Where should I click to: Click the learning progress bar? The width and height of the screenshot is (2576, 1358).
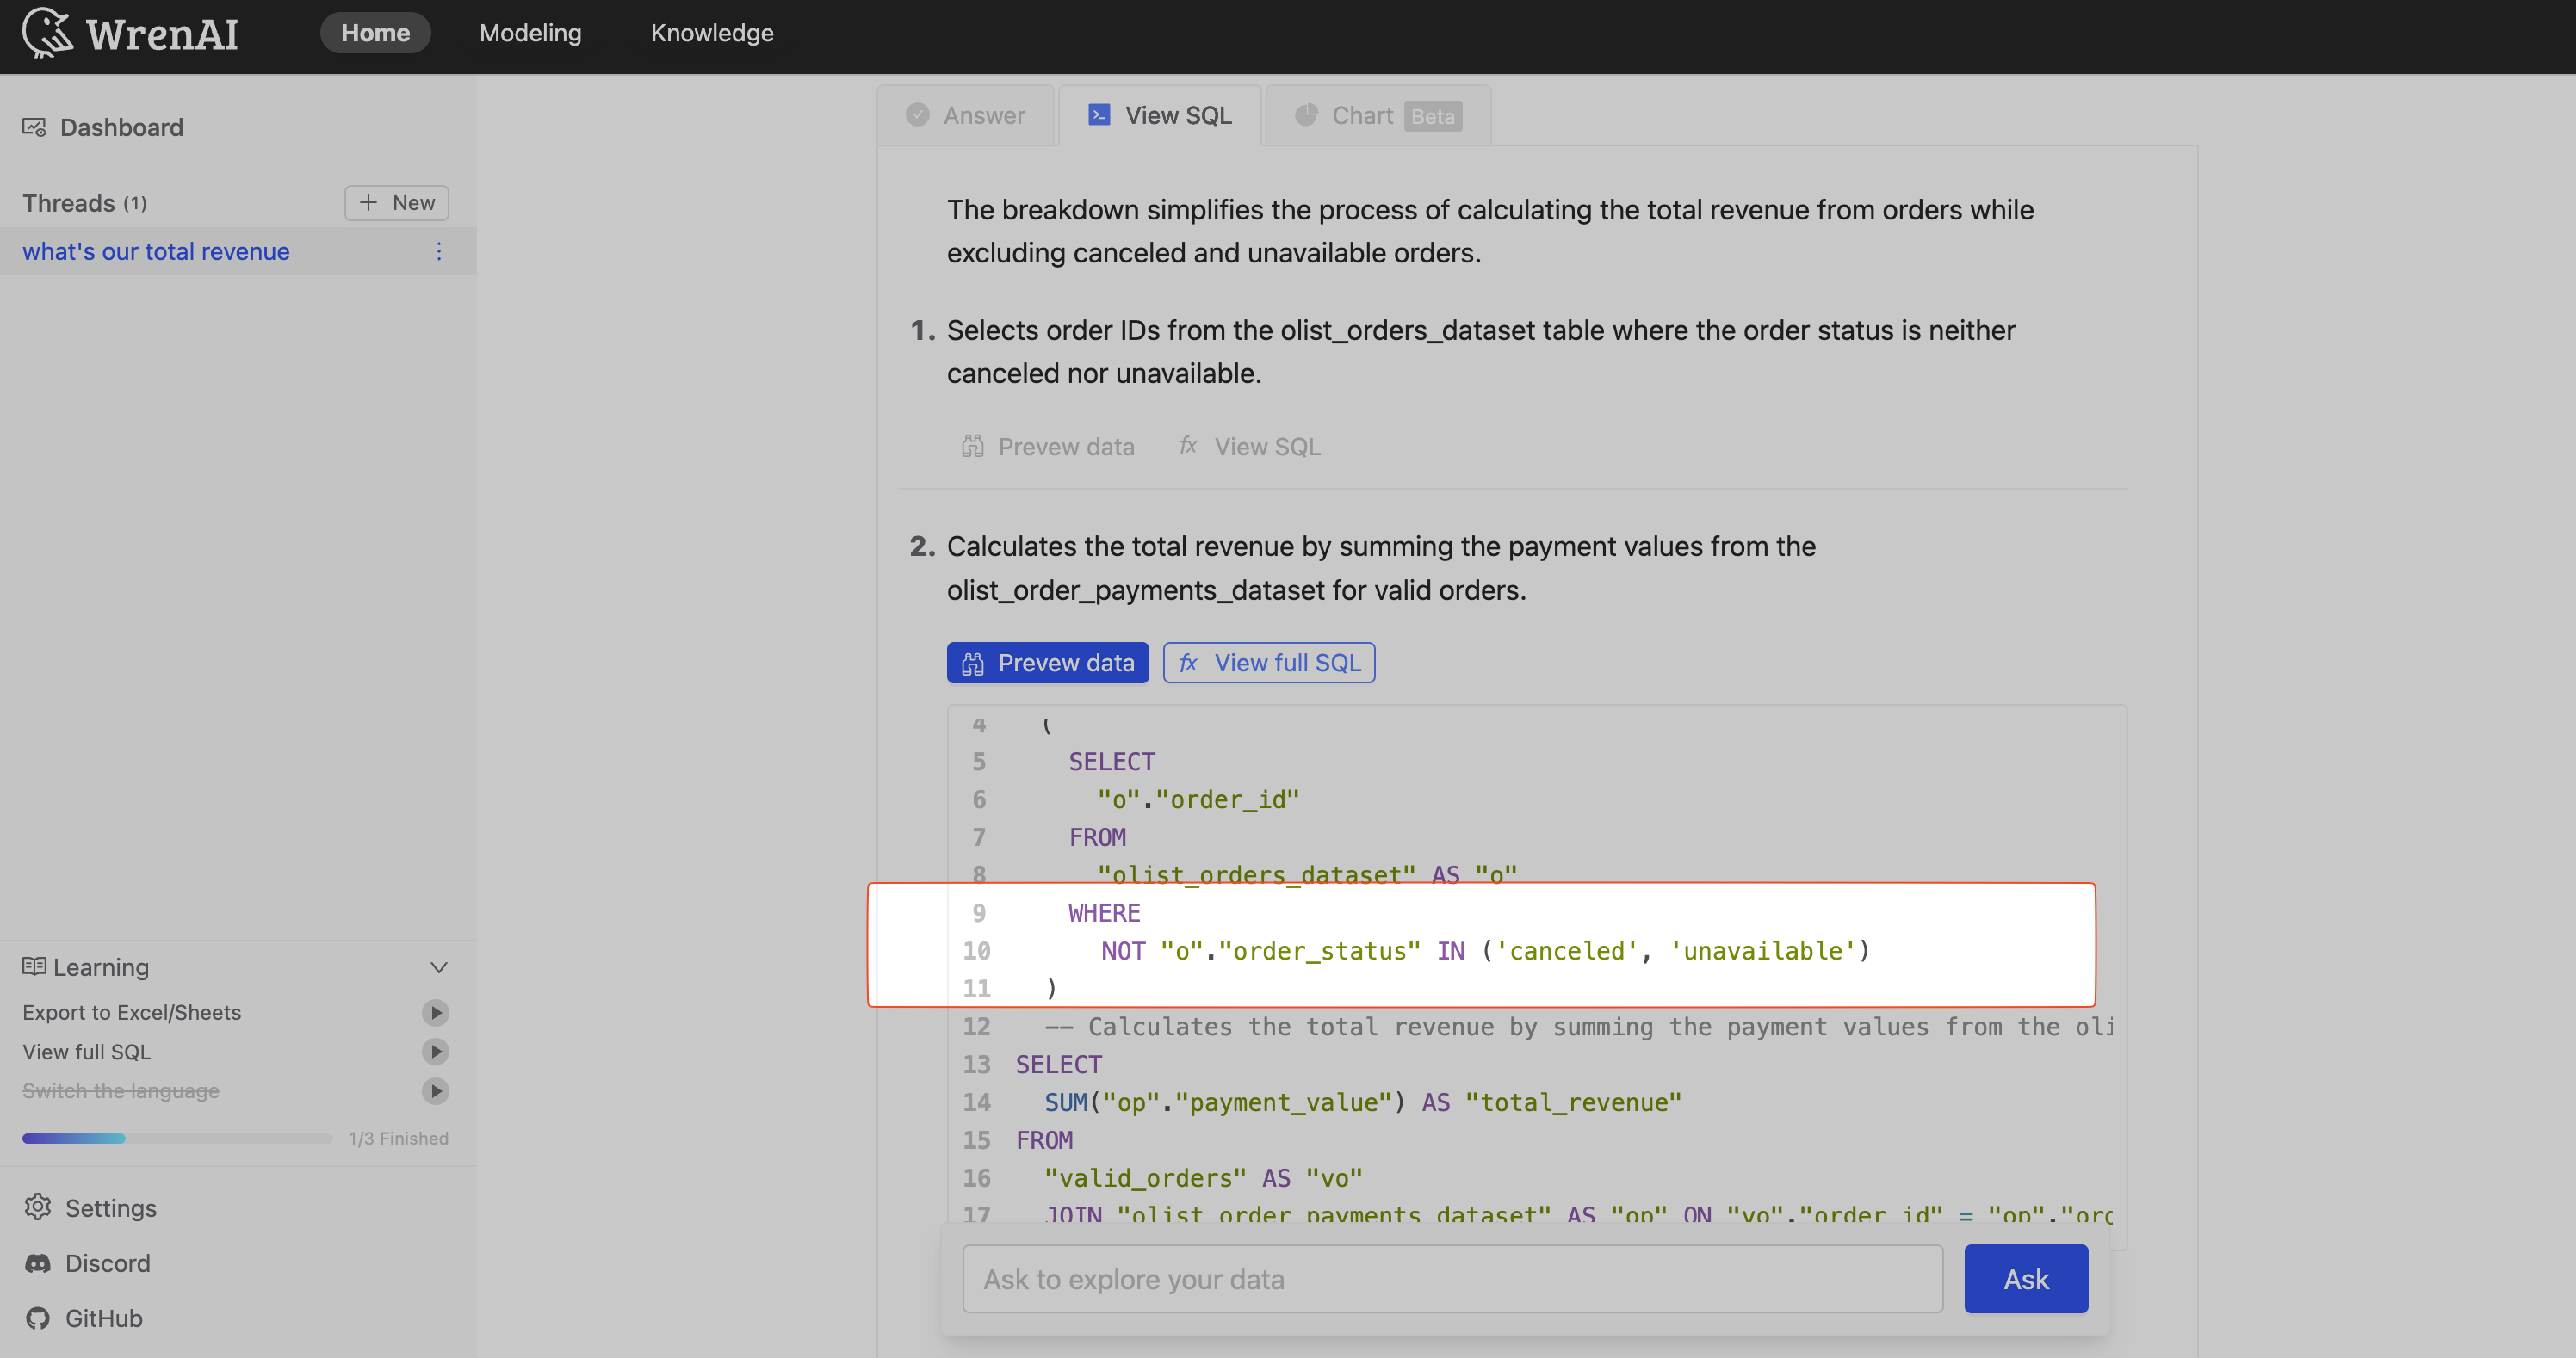177,1139
